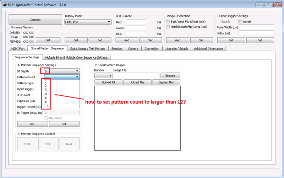Switch to the HDMI Port tab
The height and width of the screenshot is (178, 284).
click(x=18, y=48)
